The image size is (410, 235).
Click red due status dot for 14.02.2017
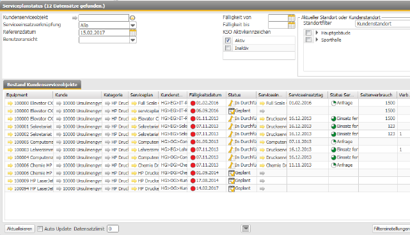193,188
